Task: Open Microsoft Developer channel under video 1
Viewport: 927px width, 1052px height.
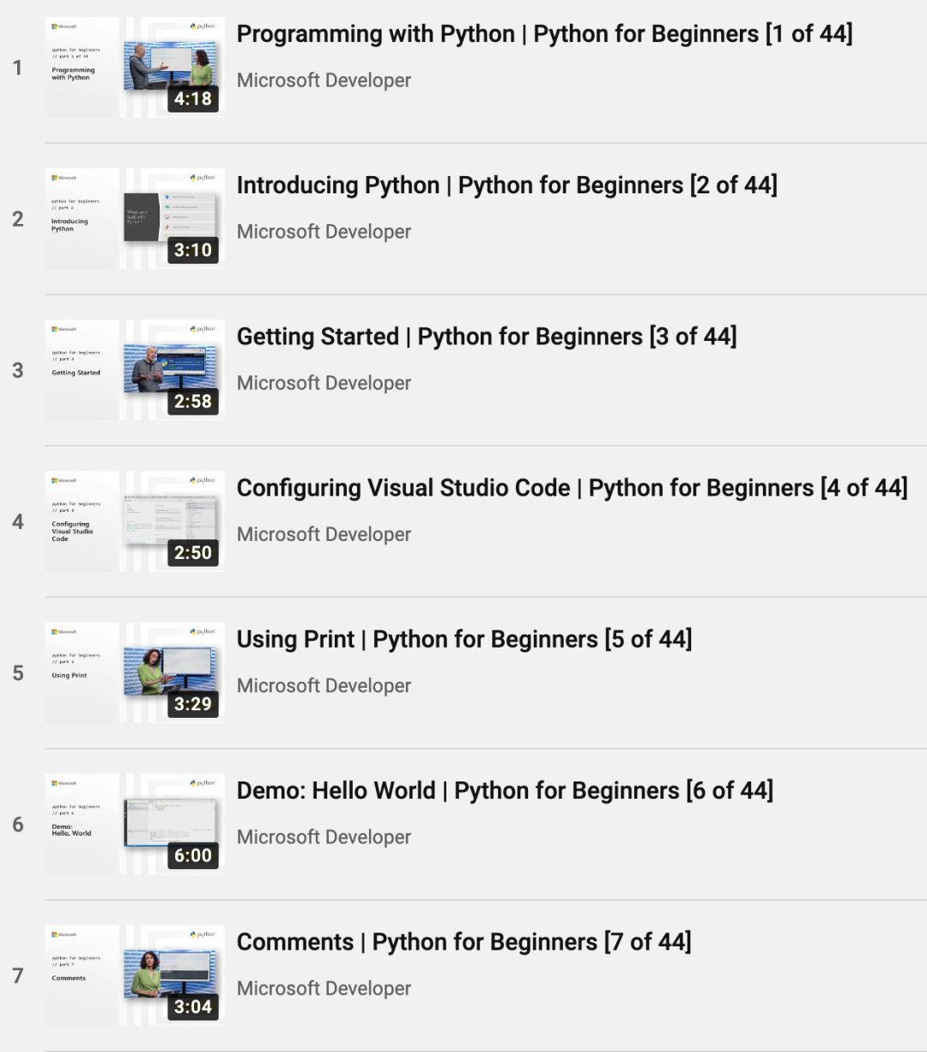Action: coord(324,81)
